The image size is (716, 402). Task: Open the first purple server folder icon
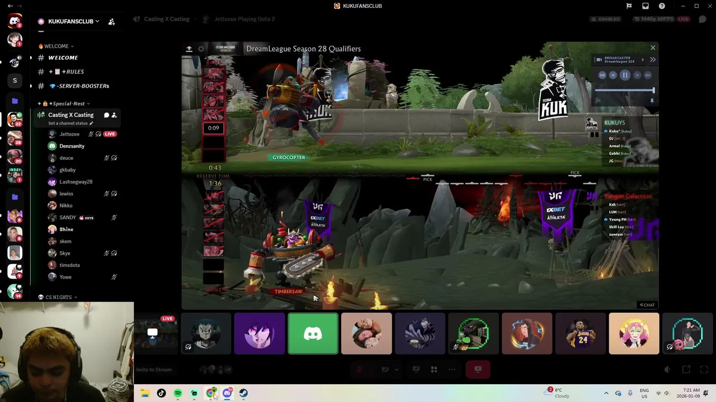click(15, 101)
